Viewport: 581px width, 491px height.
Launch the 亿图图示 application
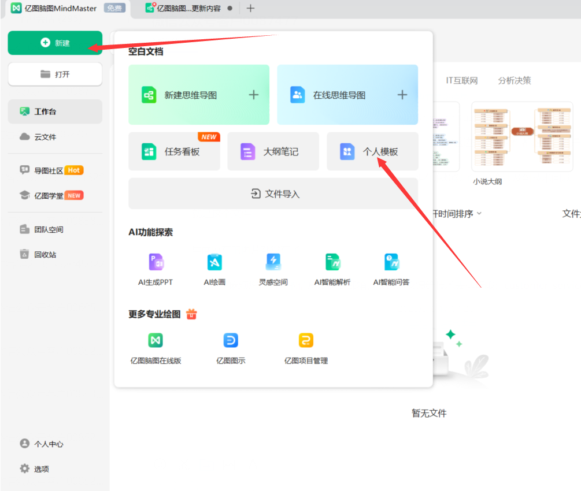(231, 341)
